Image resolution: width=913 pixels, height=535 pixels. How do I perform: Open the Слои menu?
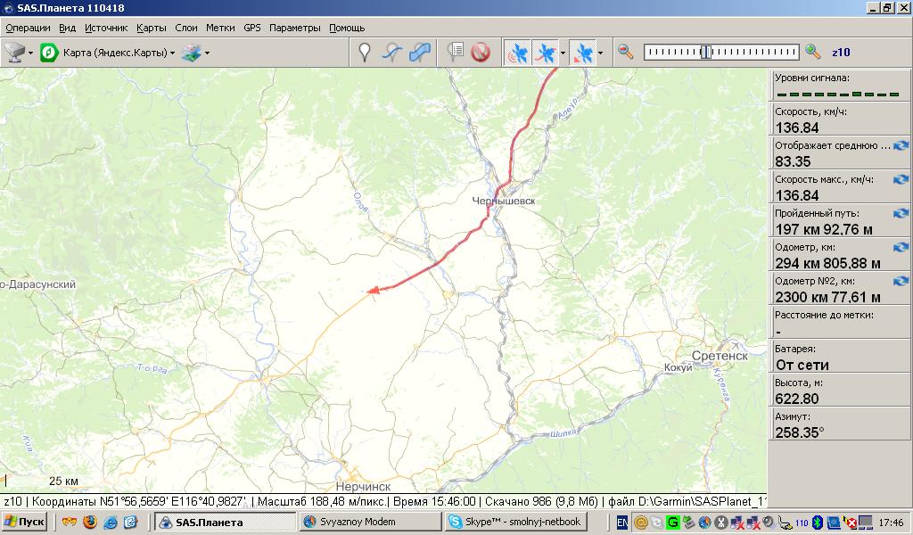coord(186,28)
